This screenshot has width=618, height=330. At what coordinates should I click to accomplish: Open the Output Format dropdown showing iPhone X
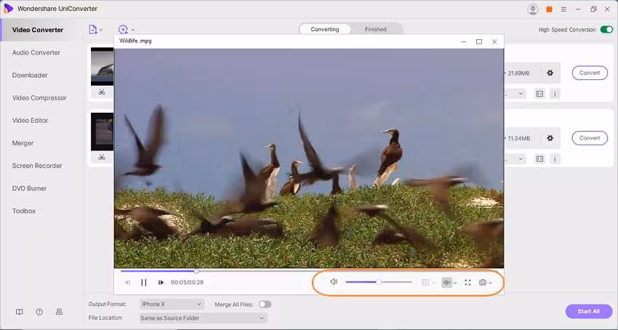click(172, 305)
